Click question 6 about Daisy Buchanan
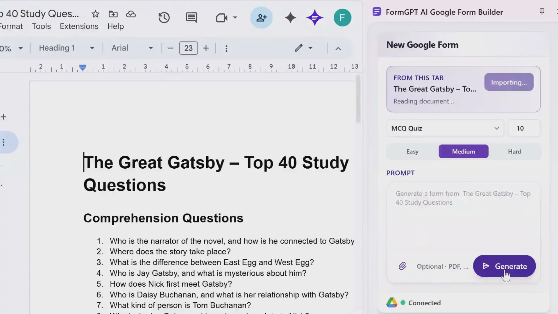The image size is (558, 314). 229,295
